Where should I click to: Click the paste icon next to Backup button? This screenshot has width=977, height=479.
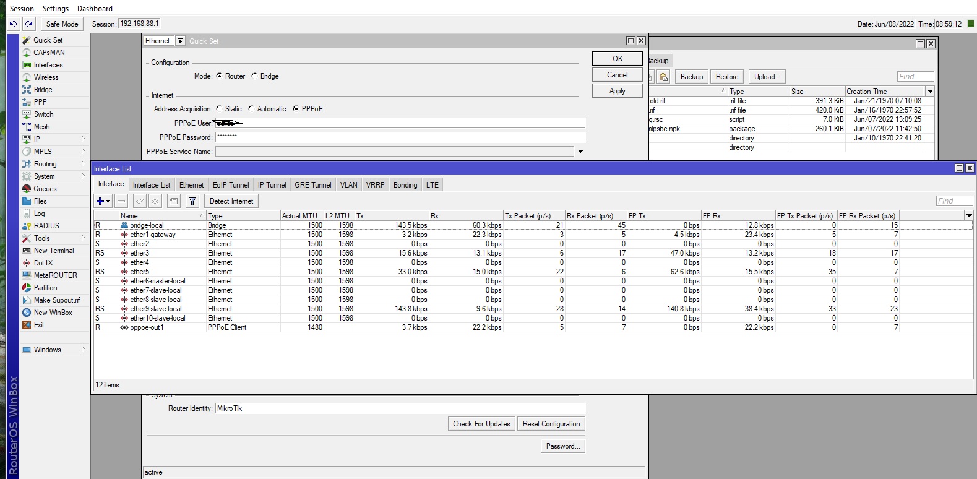663,77
